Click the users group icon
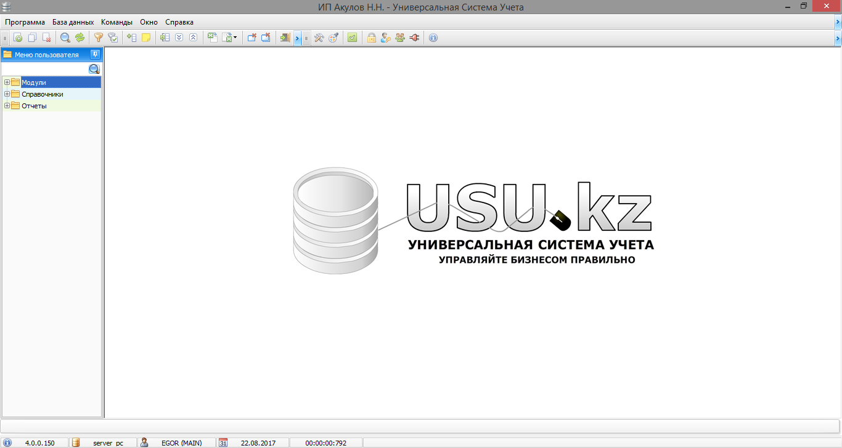The width and height of the screenshot is (842, 448). (400, 38)
